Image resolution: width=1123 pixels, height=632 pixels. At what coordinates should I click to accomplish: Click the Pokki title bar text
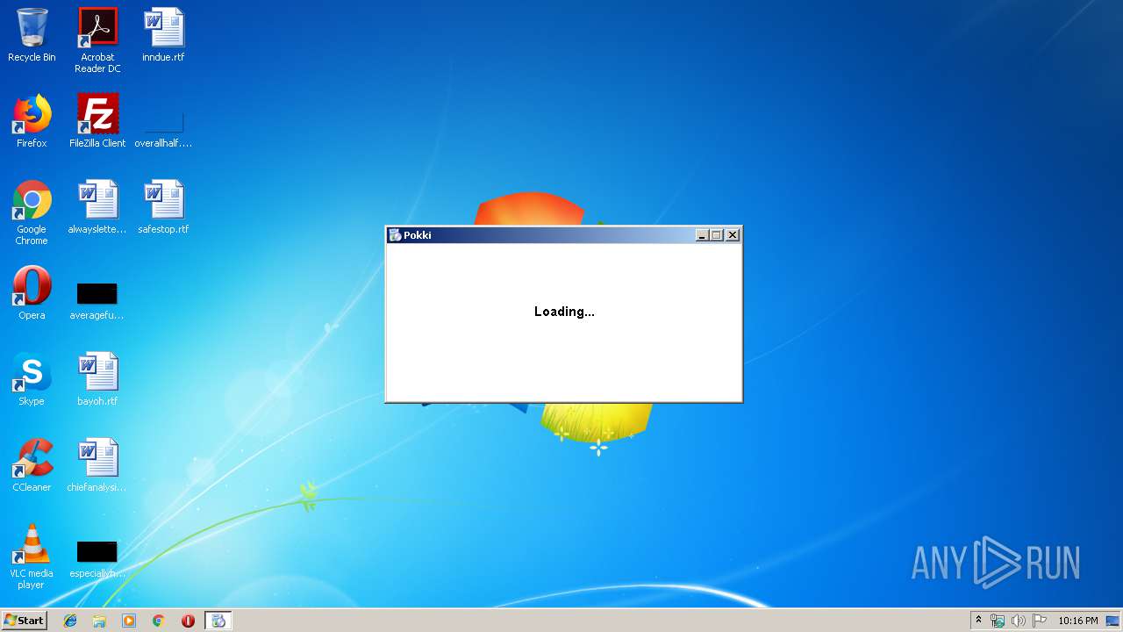[x=418, y=235]
